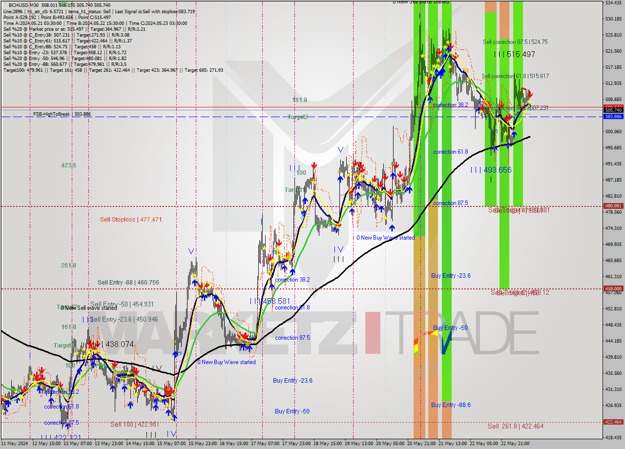
Task: Click the red 458.000 price tag
Action: click(x=614, y=288)
